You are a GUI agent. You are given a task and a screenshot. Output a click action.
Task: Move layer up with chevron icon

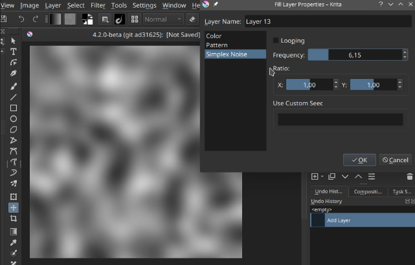[358, 176]
